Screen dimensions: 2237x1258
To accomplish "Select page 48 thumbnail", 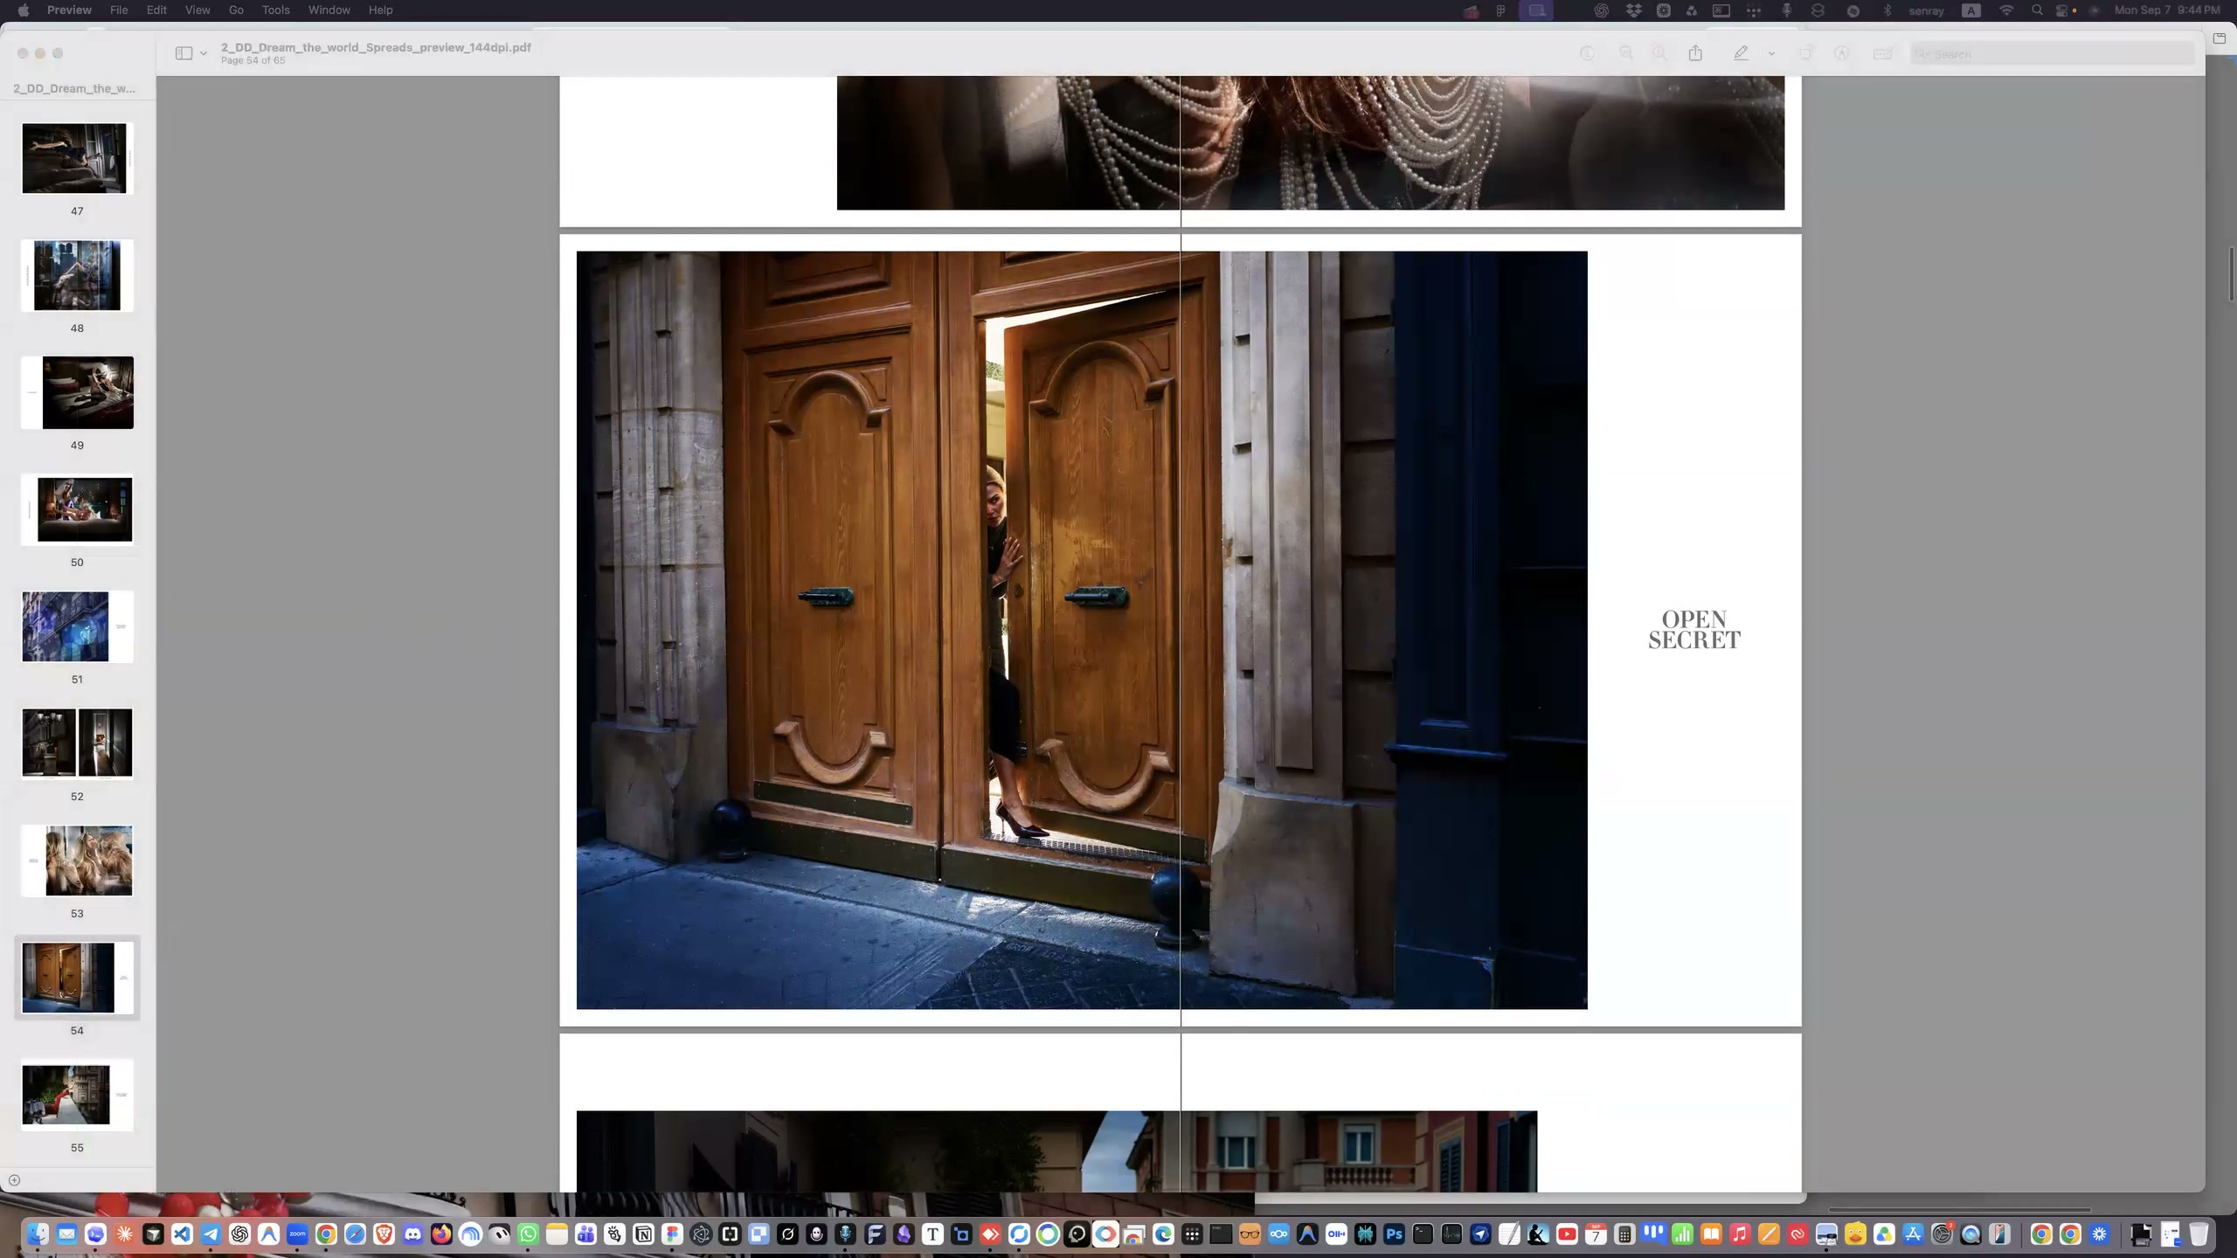I will coord(77,275).
